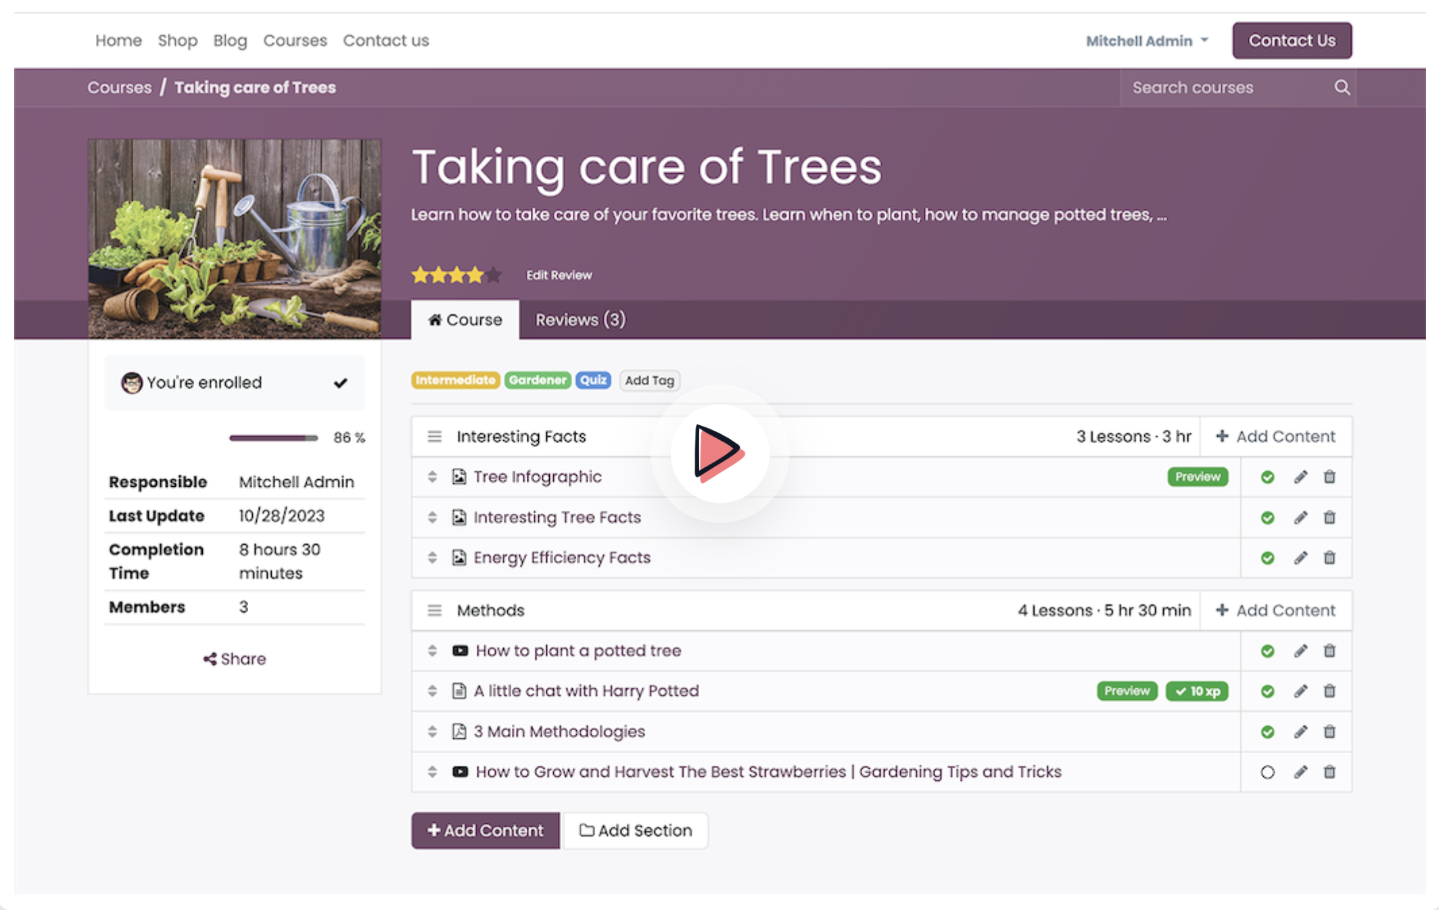This screenshot has height=910, width=1439.
Task: Click the purple Contact Us button
Action: (x=1292, y=41)
